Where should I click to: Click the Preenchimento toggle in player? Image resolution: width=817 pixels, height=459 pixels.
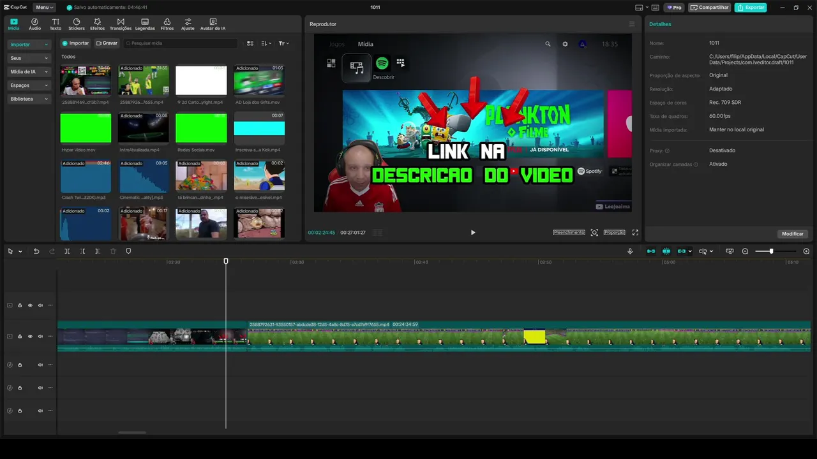pos(569,233)
